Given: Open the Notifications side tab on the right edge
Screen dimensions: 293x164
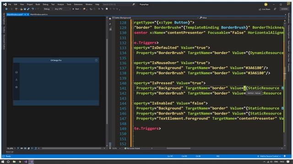Looking at the screenshot, I should 289,18.
